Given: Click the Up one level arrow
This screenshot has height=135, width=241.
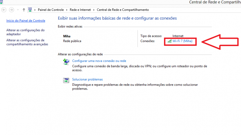Looking at the screenshot, I should [x=24, y=10].
